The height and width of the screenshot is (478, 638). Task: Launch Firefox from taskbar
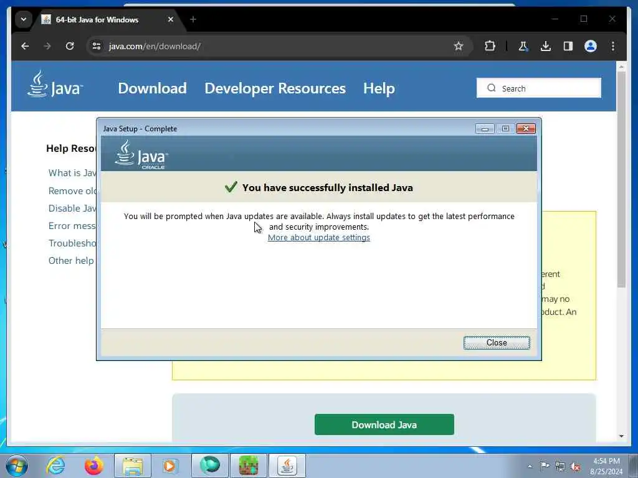click(x=93, y=466)
